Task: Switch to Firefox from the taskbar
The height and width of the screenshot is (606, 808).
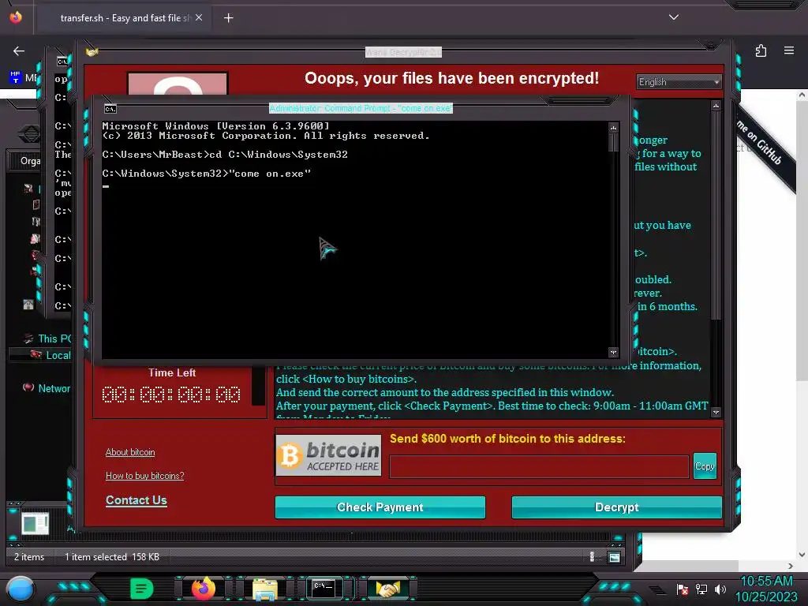Action: pyautogui.click(x=203, y=589)
